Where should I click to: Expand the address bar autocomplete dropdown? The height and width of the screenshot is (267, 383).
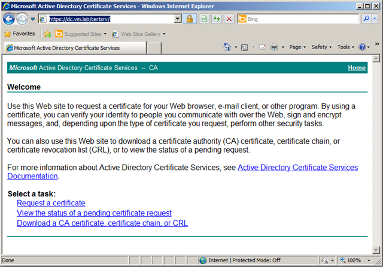point(178,19)
